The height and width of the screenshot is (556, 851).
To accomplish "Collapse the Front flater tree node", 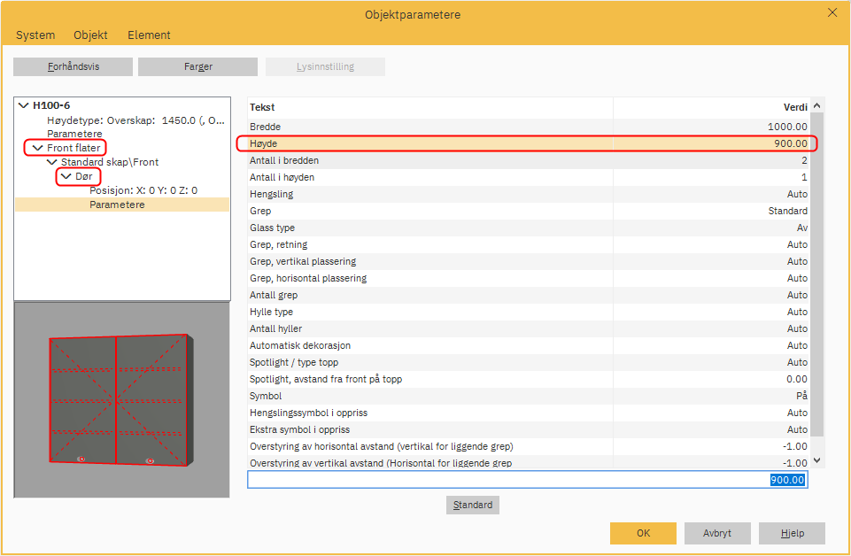I will [37, 148].
